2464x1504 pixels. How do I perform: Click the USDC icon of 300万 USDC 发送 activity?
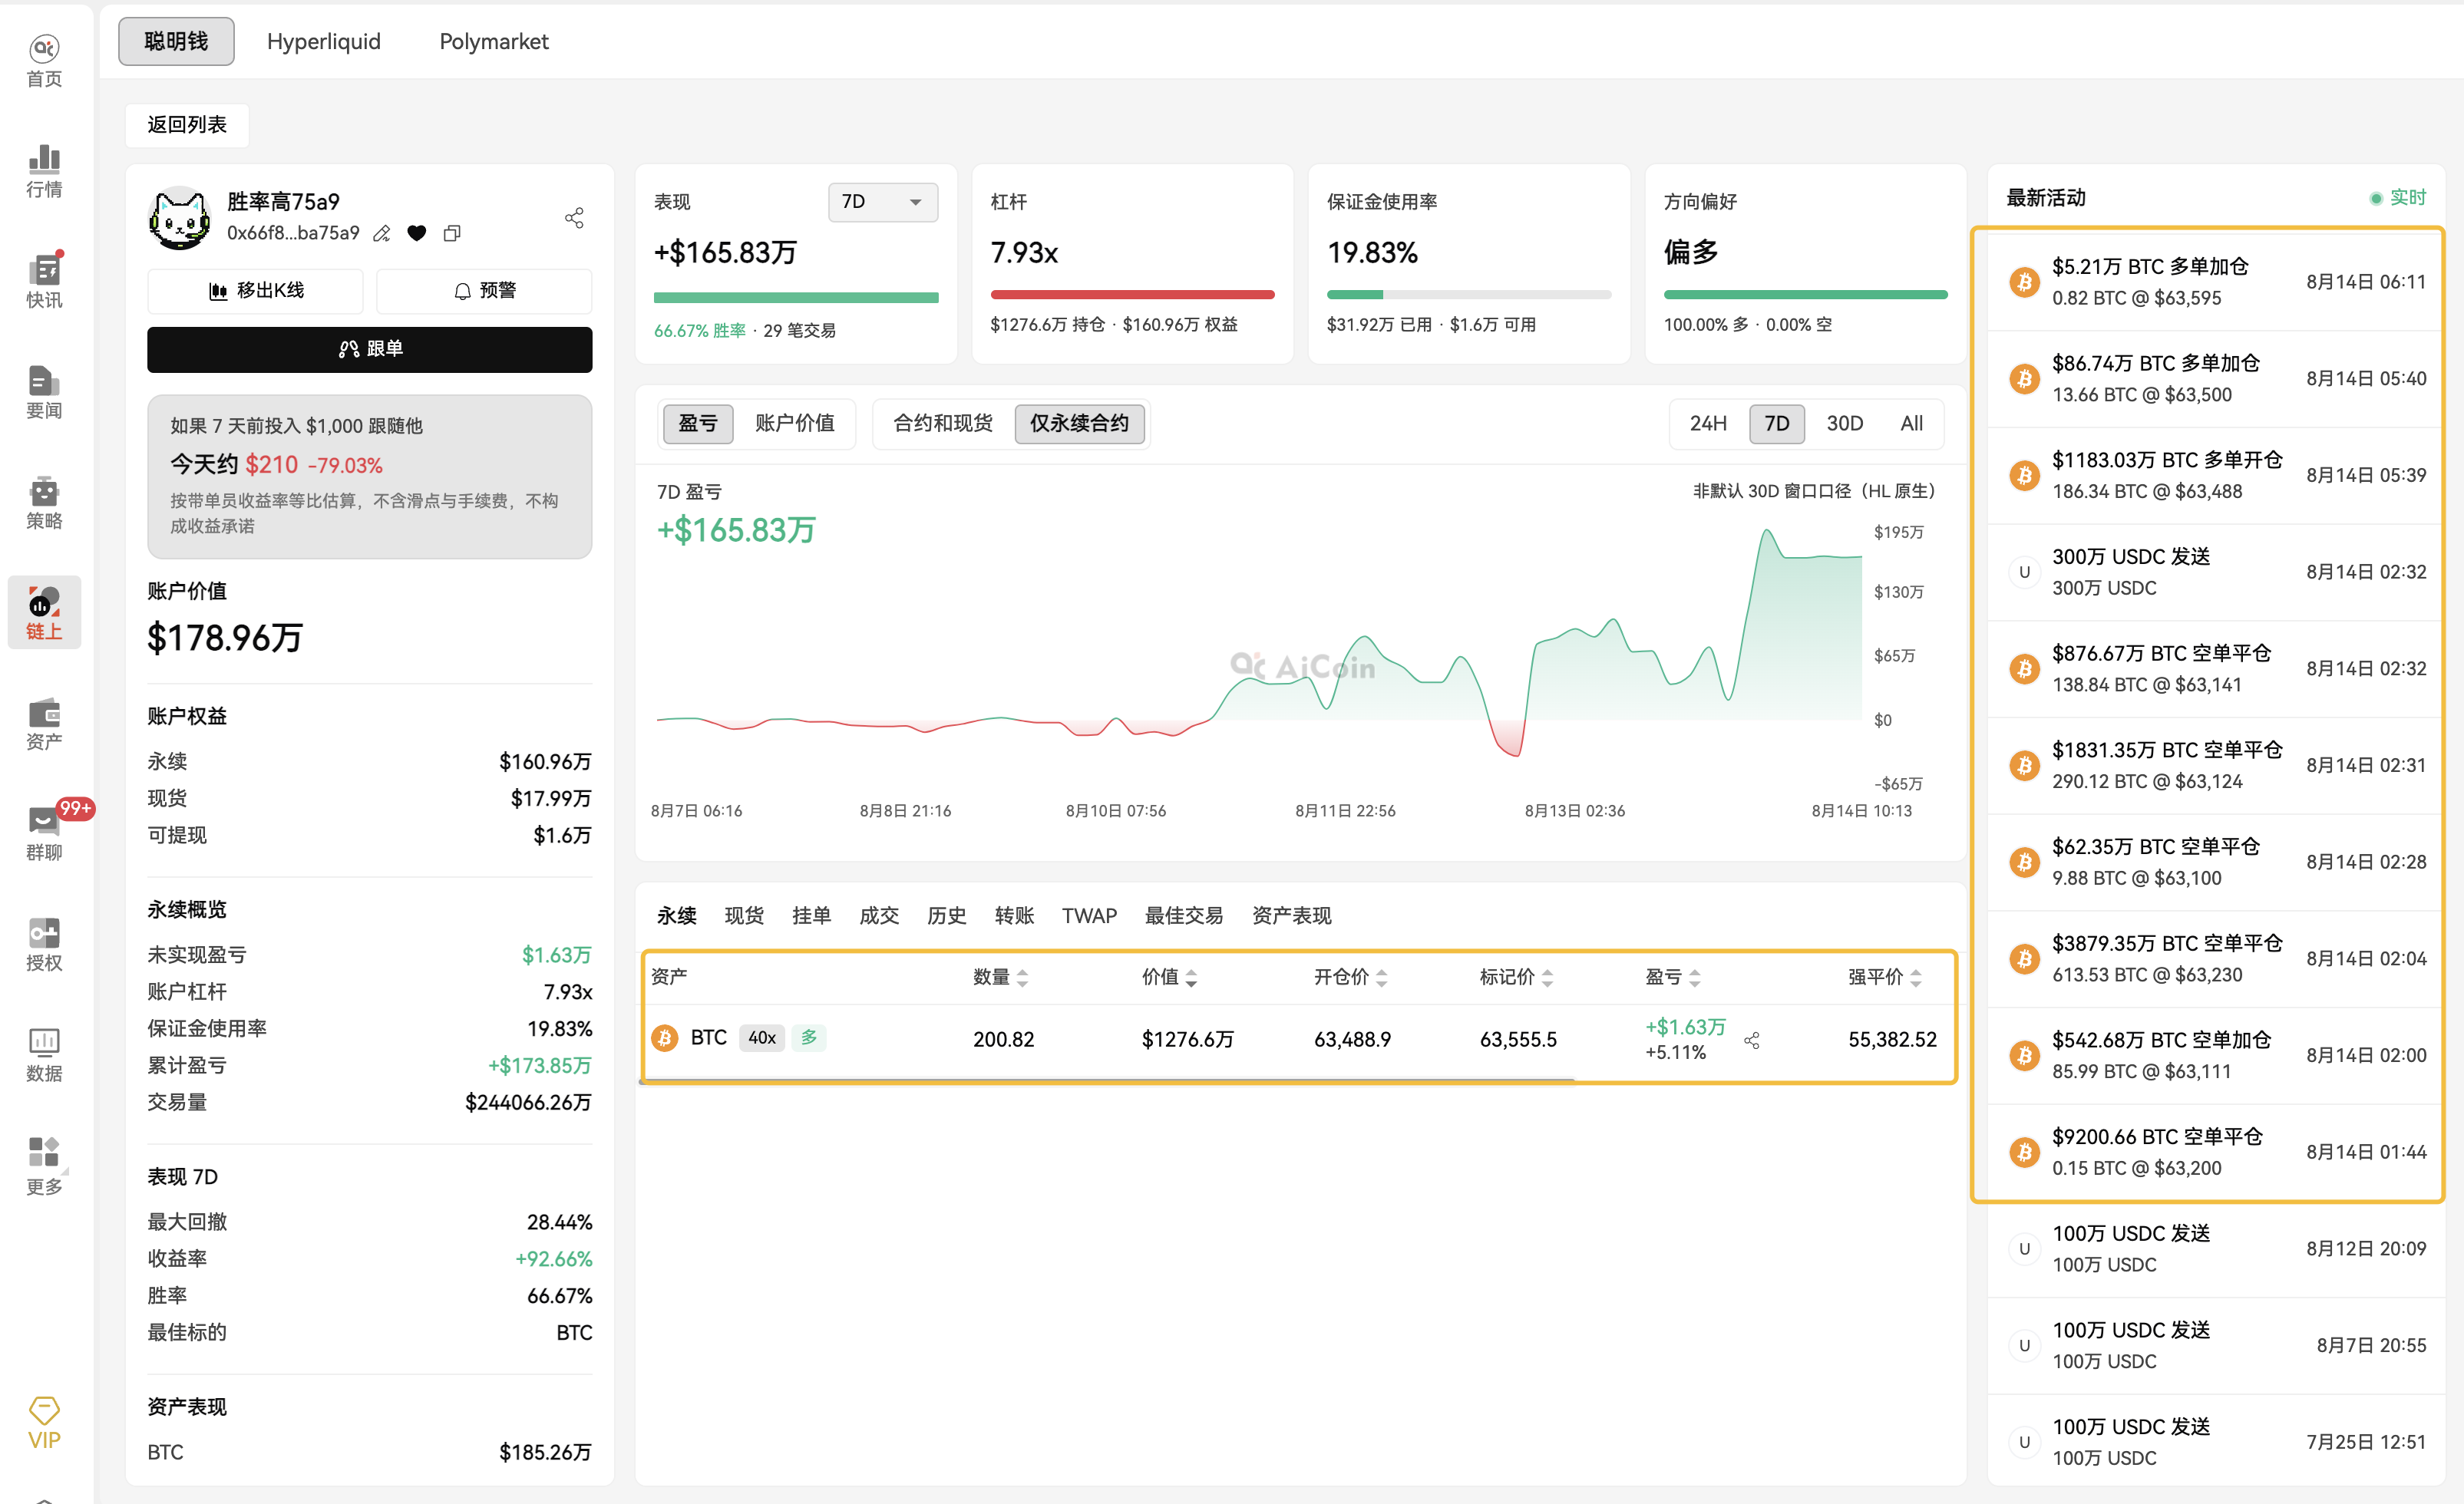[x=2025, y=572]
